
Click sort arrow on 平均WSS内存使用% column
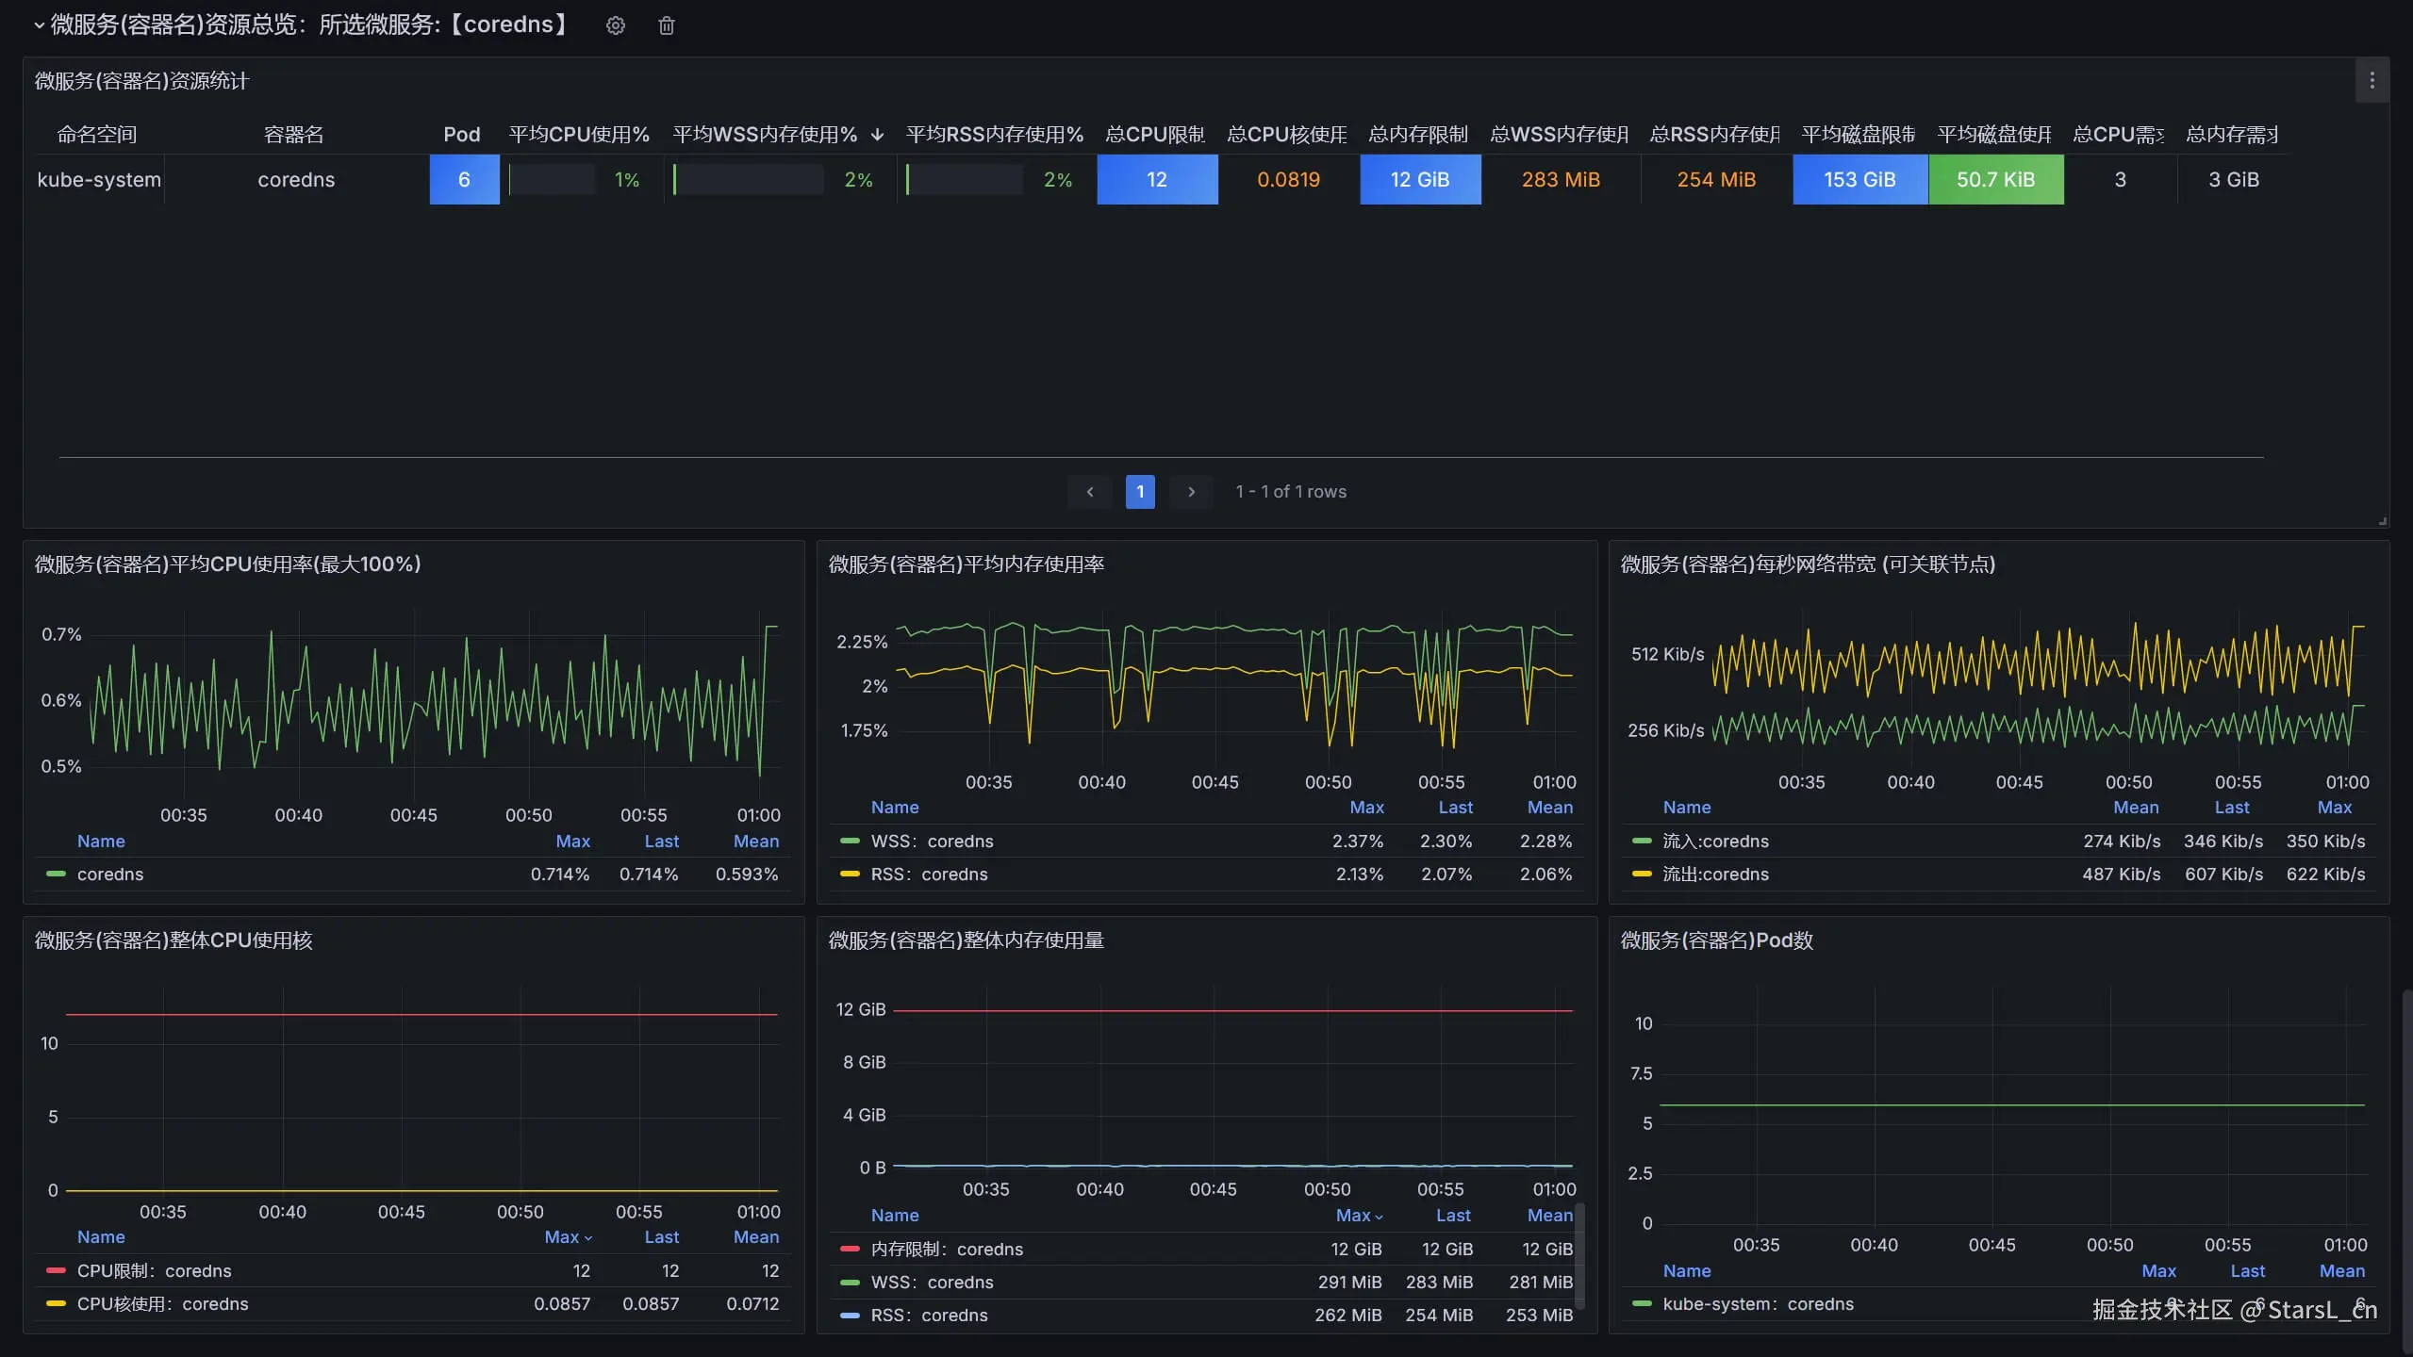coord(877,135)
